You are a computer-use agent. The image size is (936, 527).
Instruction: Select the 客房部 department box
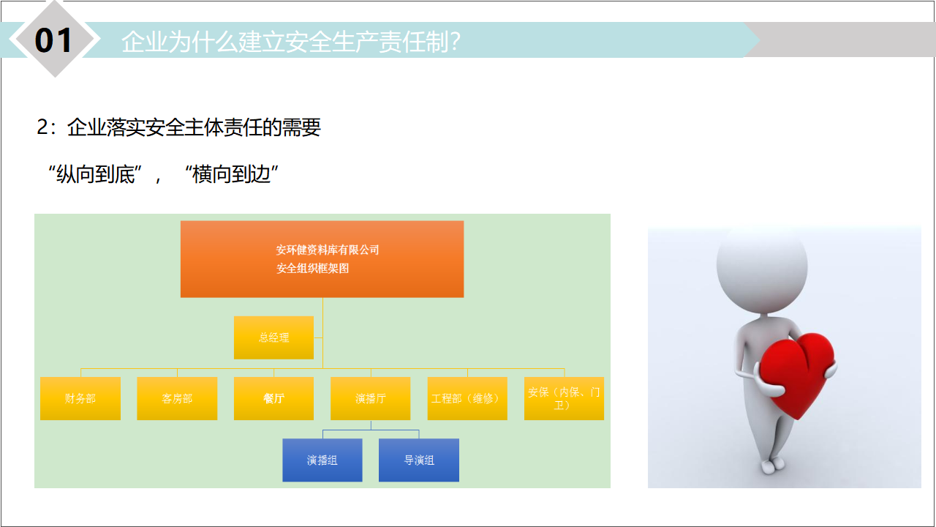click(177, 398)
